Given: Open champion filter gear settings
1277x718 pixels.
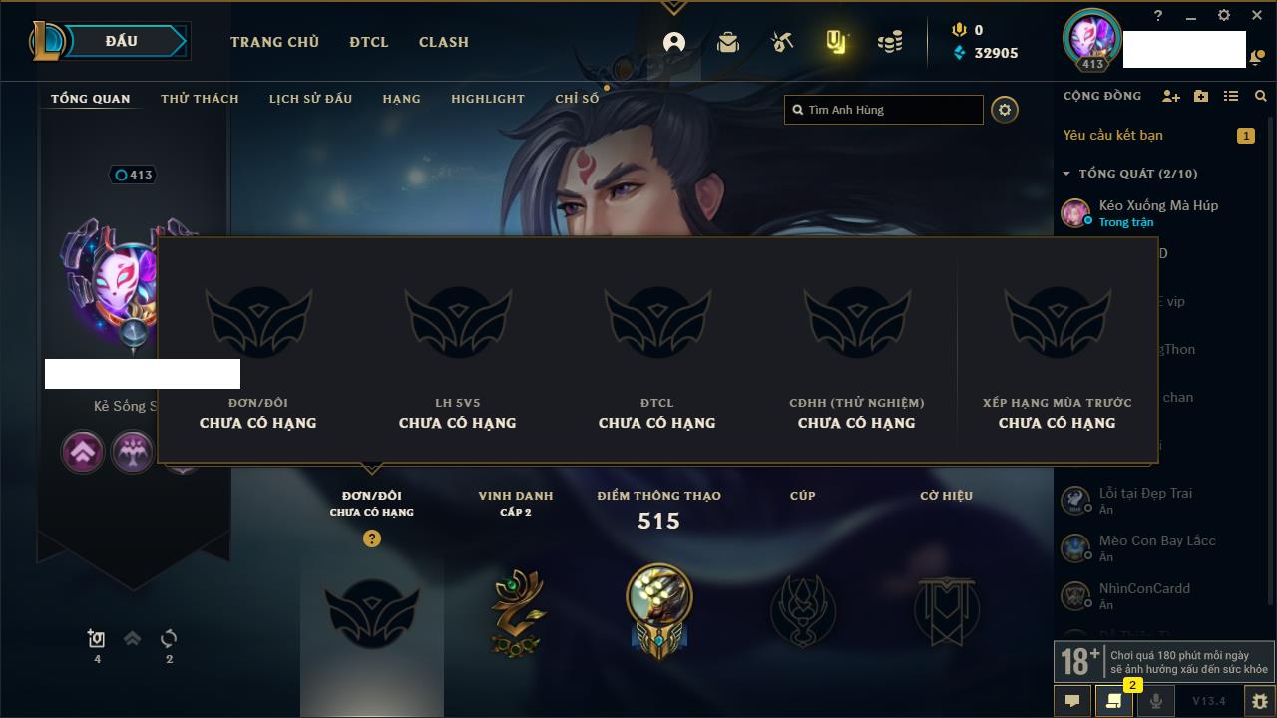Looking at the screenshot, I should pyautogui.click(x=1005, y=110).
